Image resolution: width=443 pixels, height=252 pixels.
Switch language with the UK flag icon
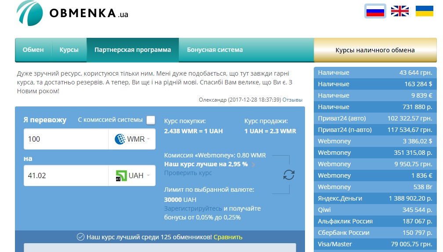tap(399, 11)
